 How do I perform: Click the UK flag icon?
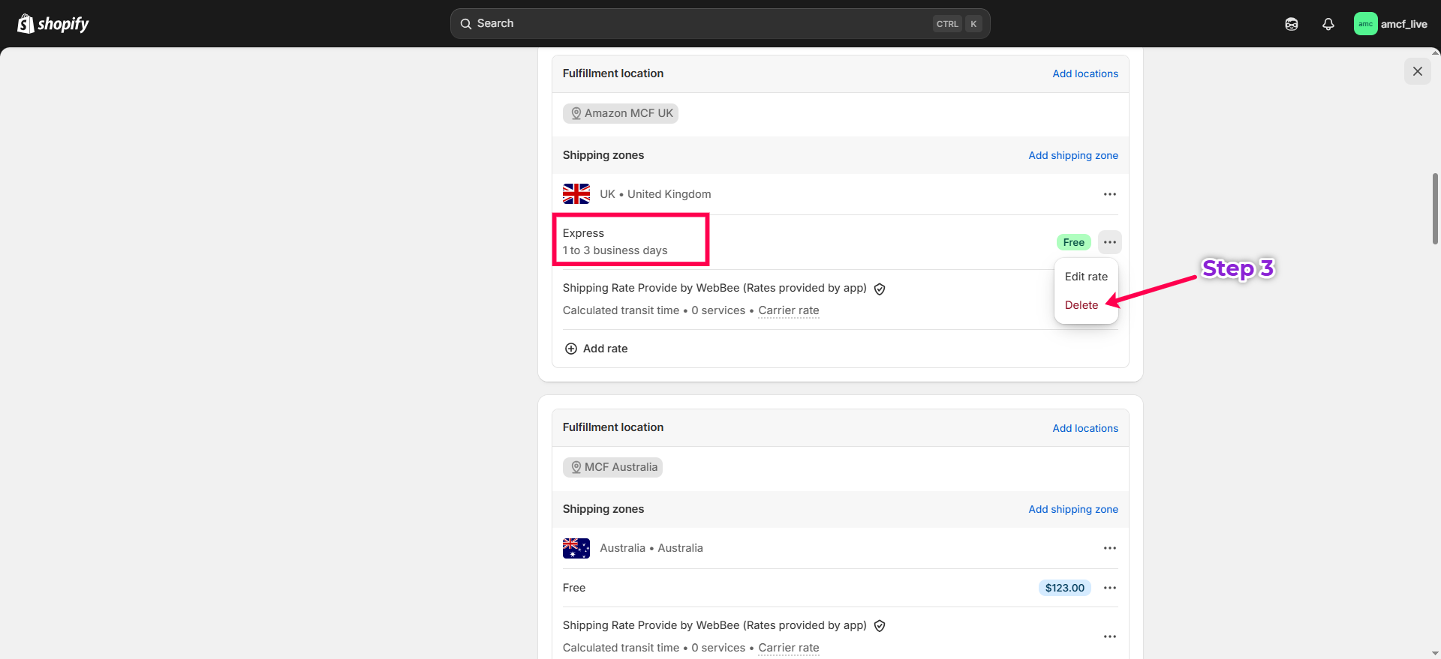point(576,194)
